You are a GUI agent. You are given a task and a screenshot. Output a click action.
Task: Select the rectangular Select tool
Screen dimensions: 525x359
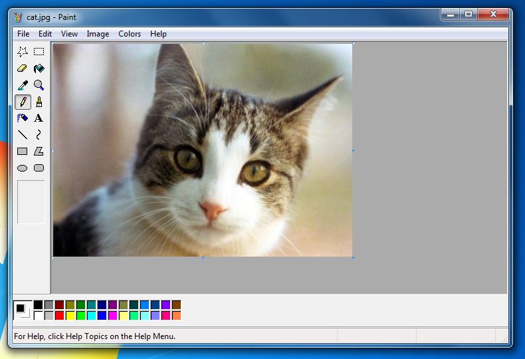39,52
